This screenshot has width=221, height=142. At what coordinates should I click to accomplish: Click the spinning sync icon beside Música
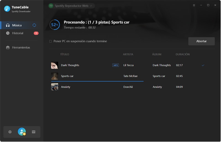tap(34, 25)
